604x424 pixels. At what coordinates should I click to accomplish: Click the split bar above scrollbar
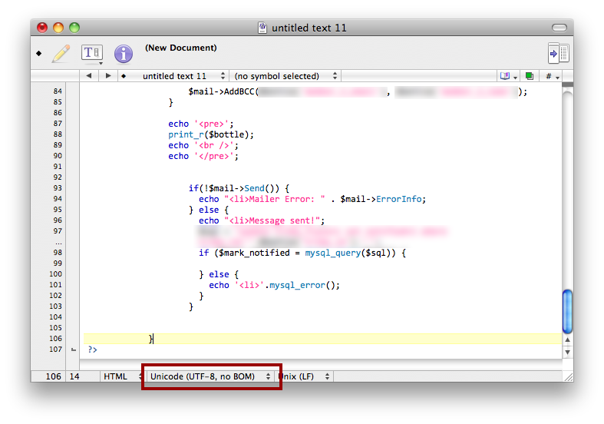coord(567,84)
